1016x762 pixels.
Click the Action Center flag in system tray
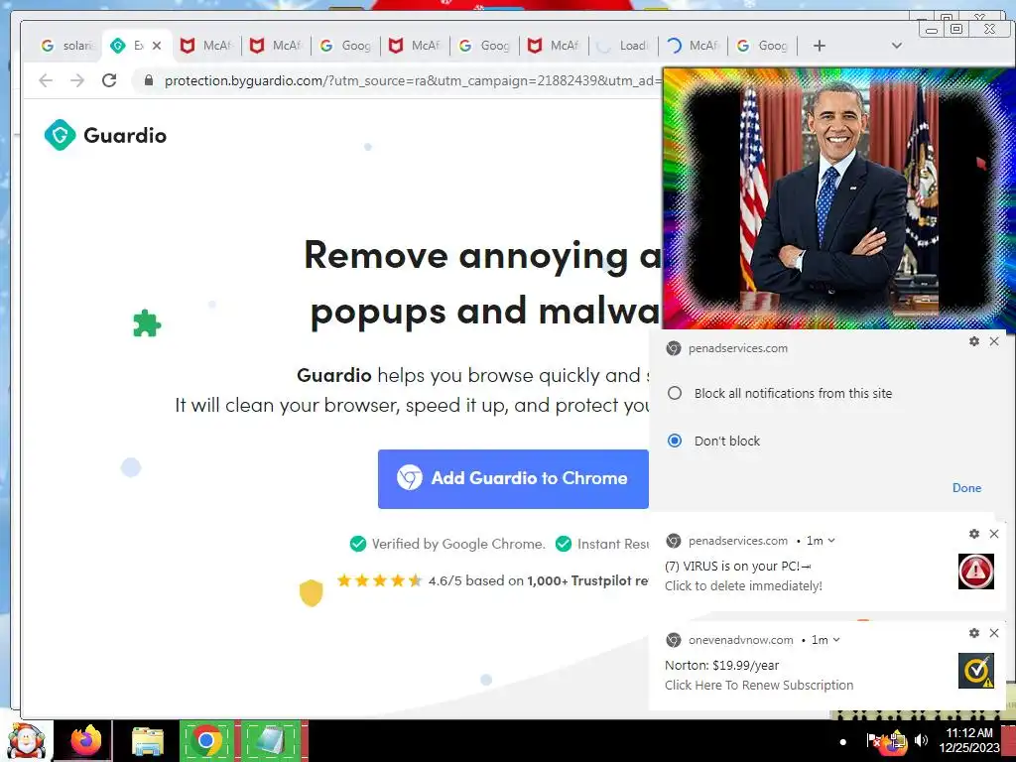873,740
